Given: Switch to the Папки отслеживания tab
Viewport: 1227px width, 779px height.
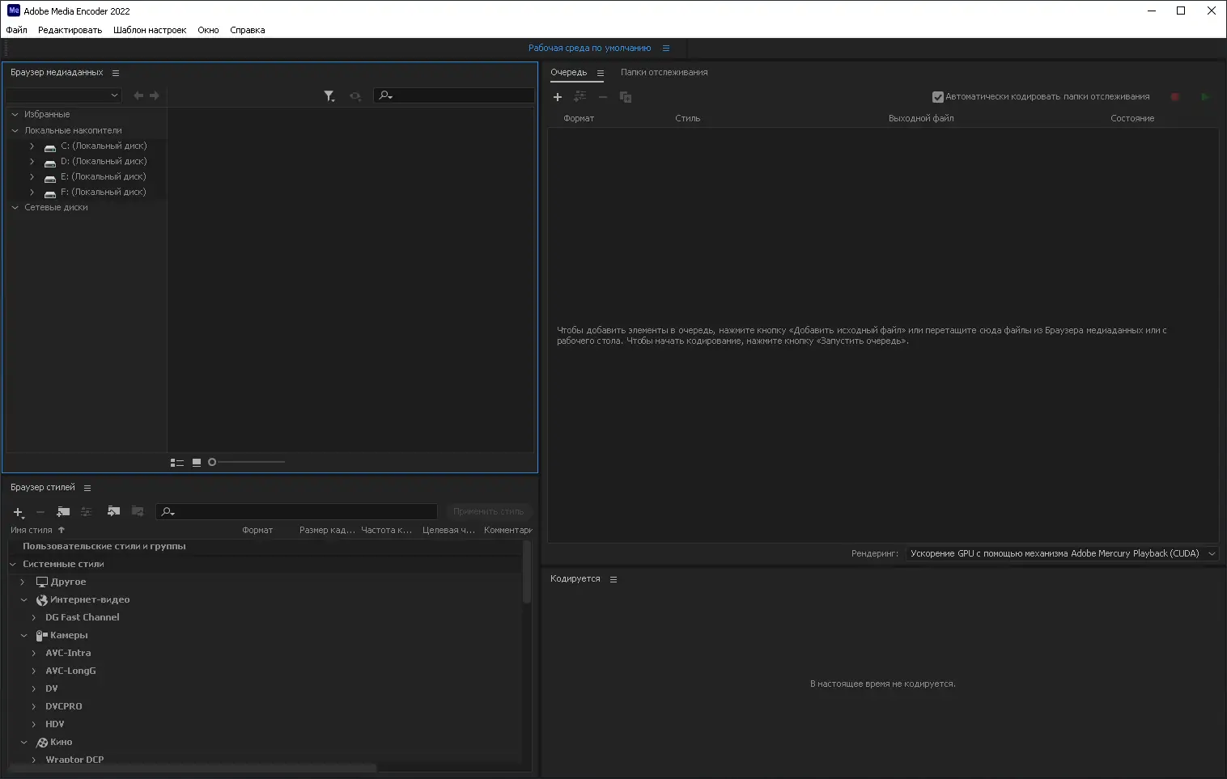Looking at the screenshot, I should 664,73.
